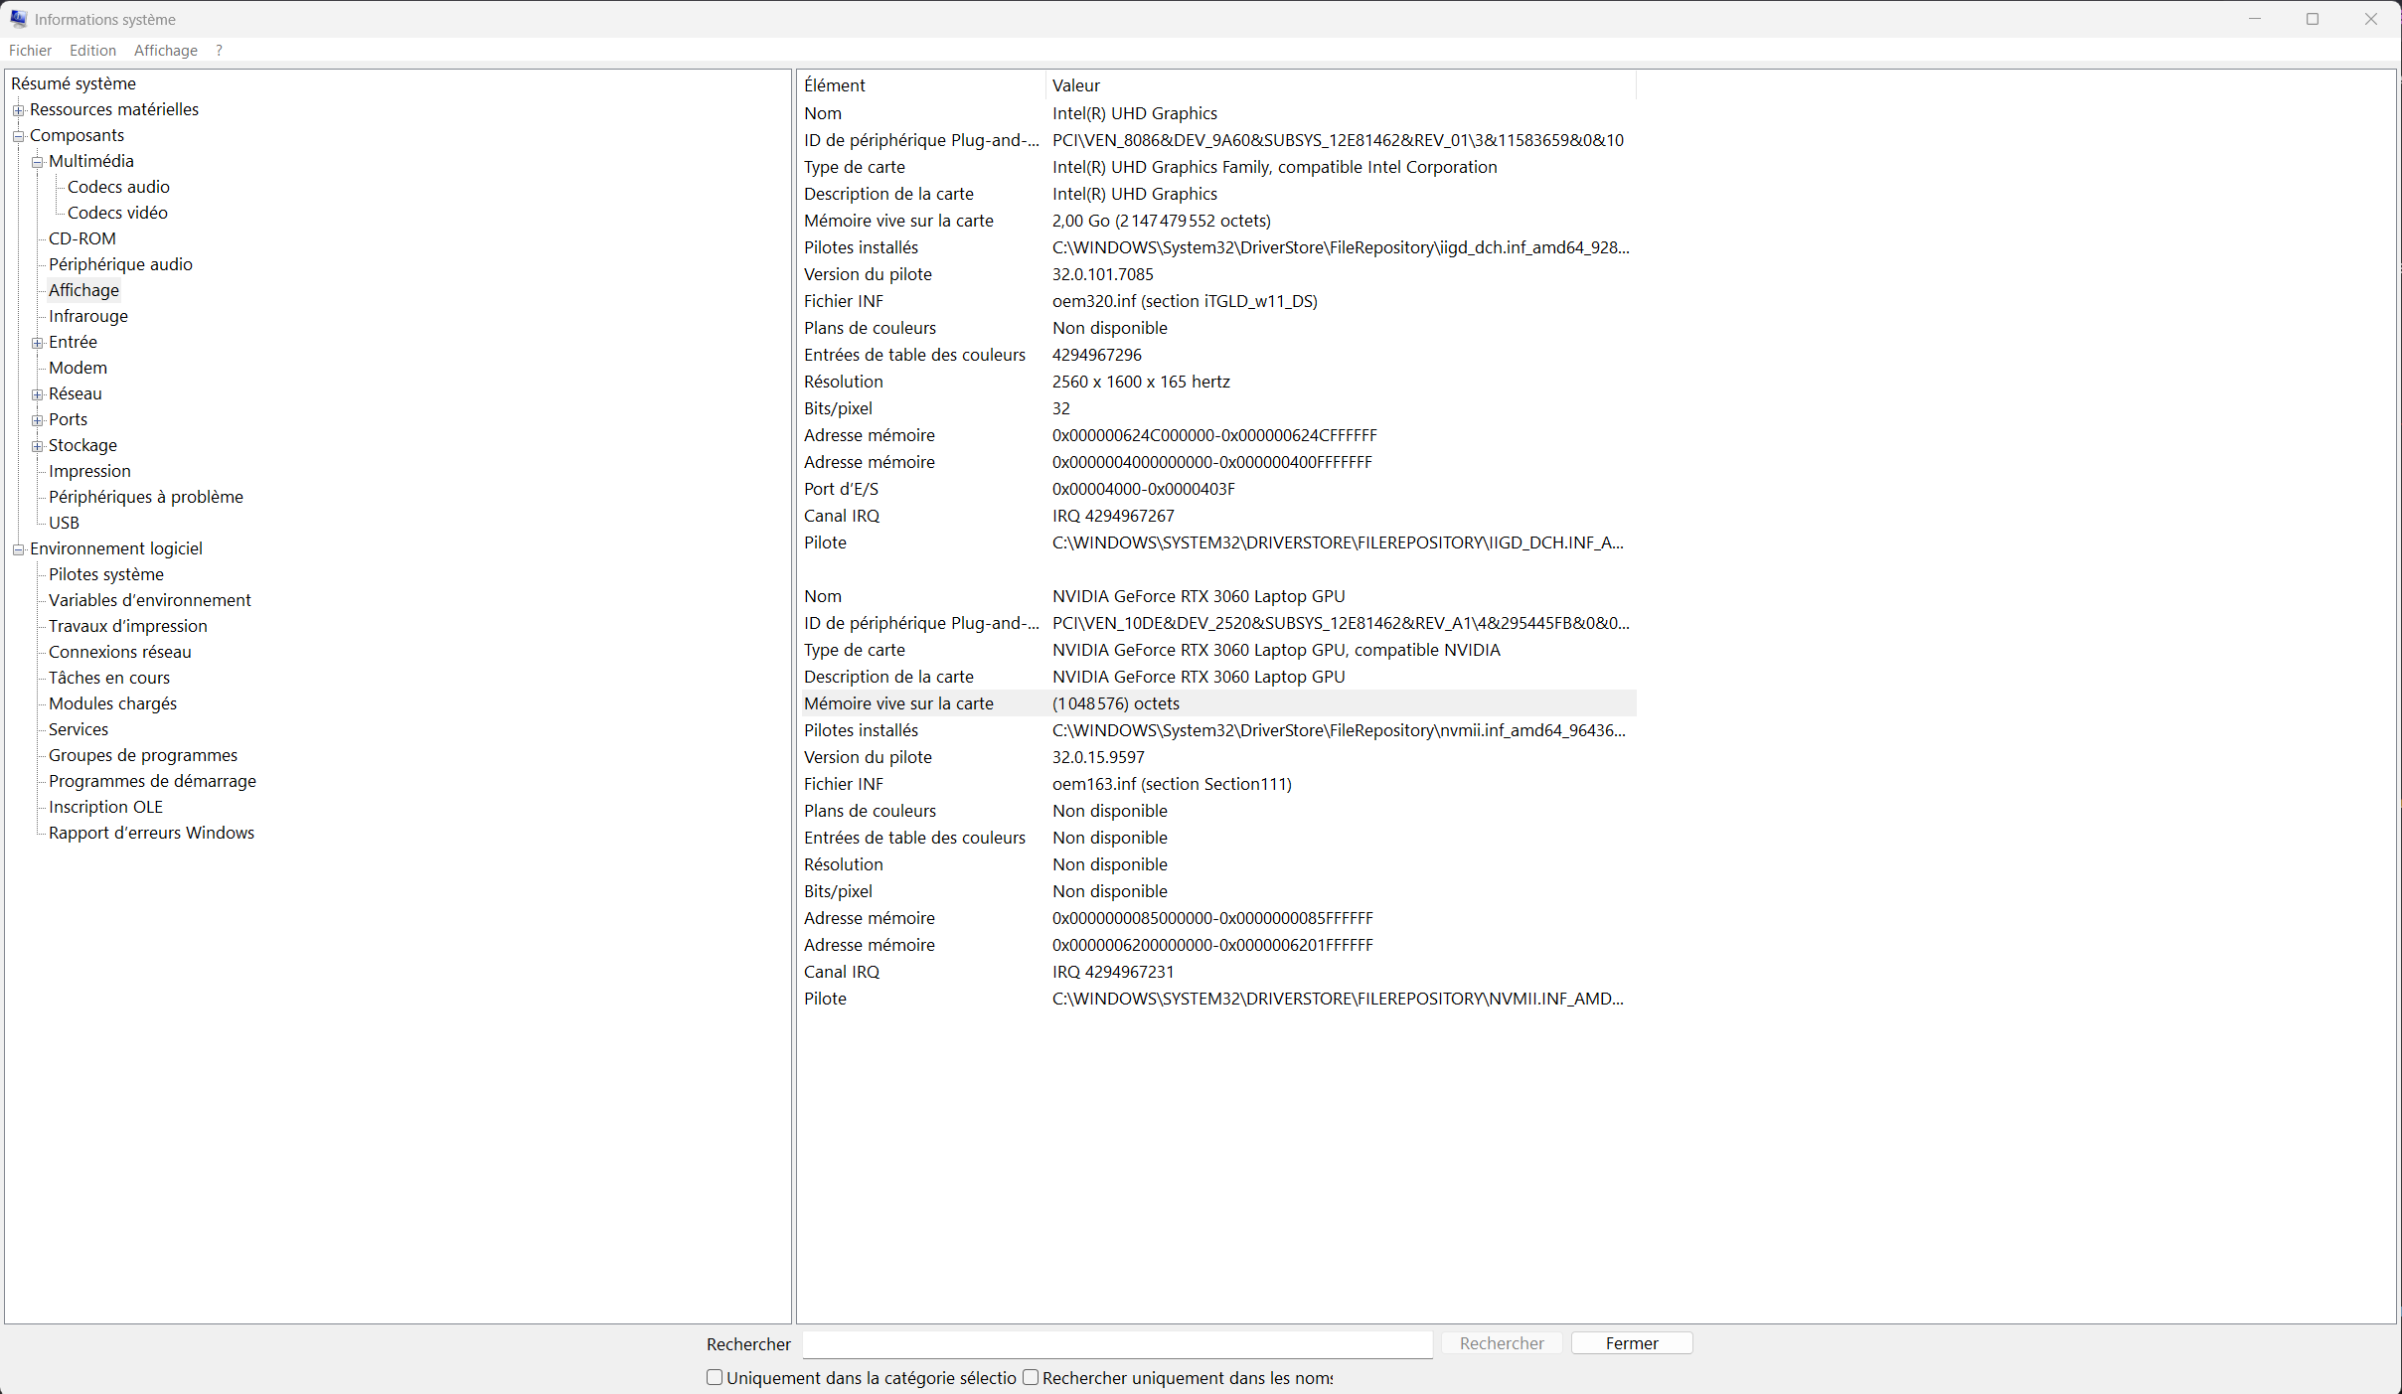Click the Fermer button
Image resolution: width=2402 pixels, height=1394 pixels.
[1632, 1343]
